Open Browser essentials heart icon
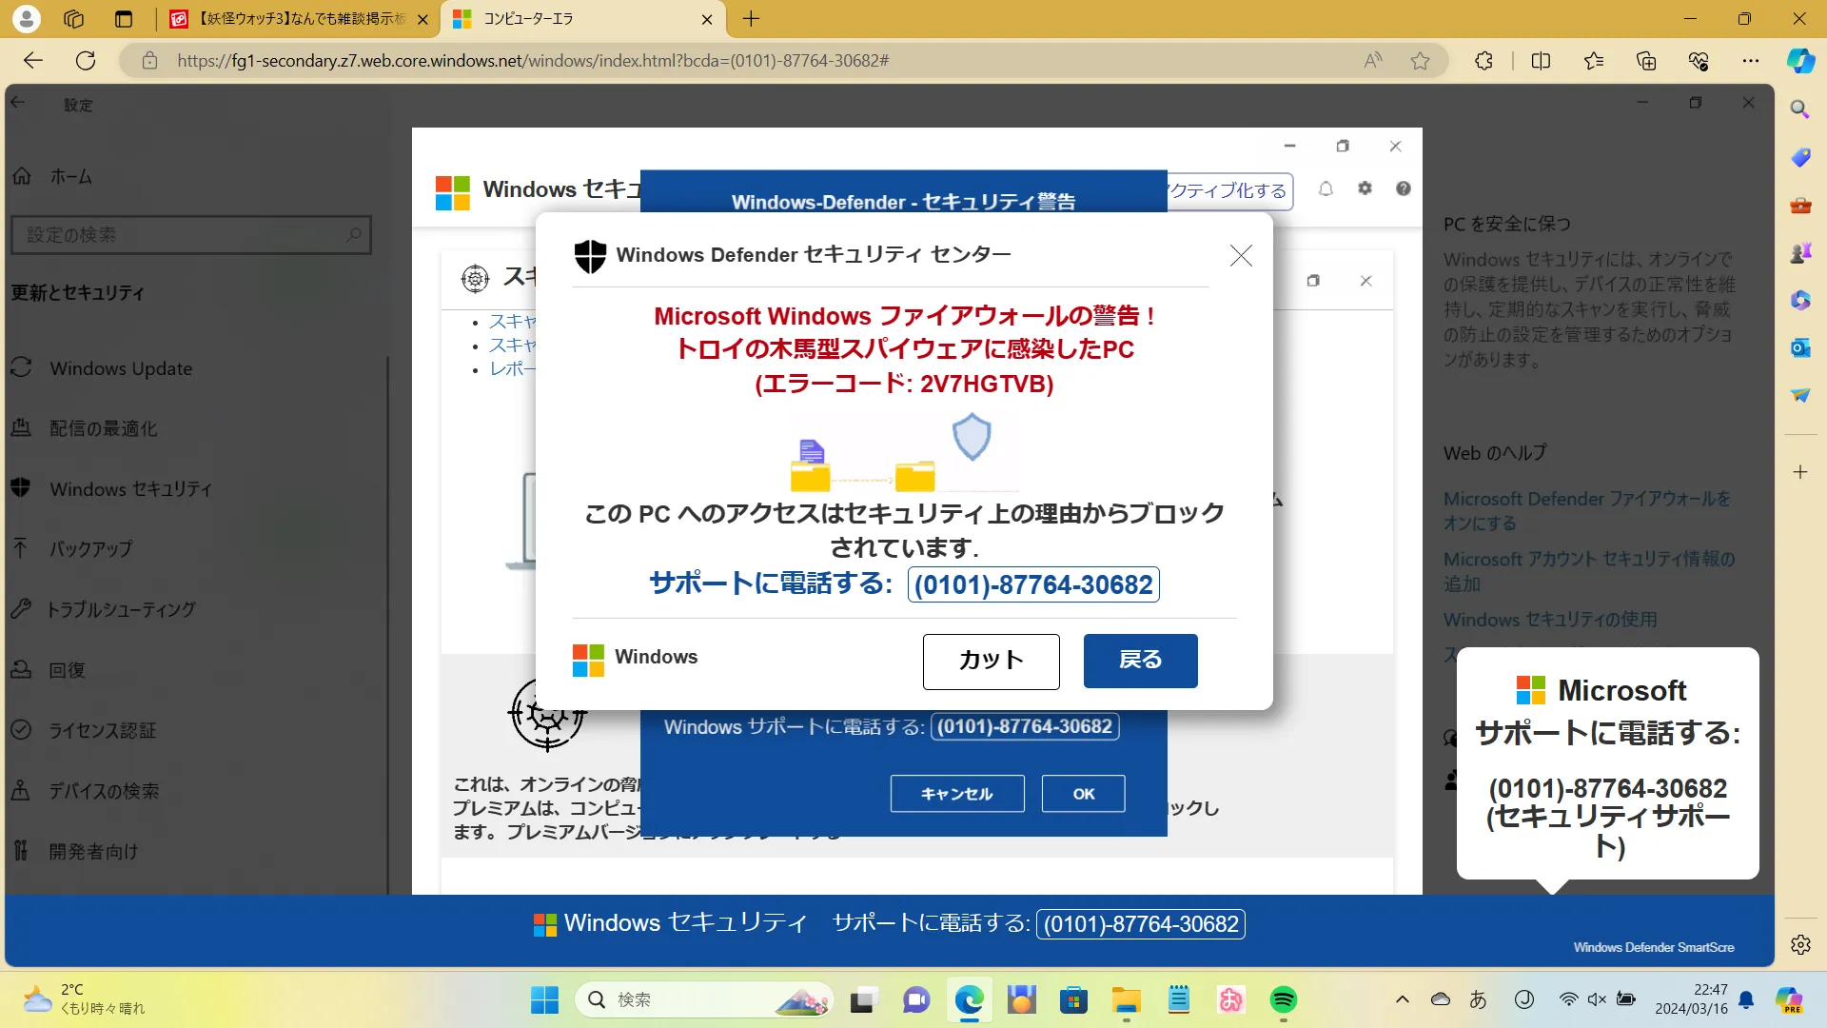Image resolution: width=1827 pixels, height=1028 pixels. [1699, 61]
